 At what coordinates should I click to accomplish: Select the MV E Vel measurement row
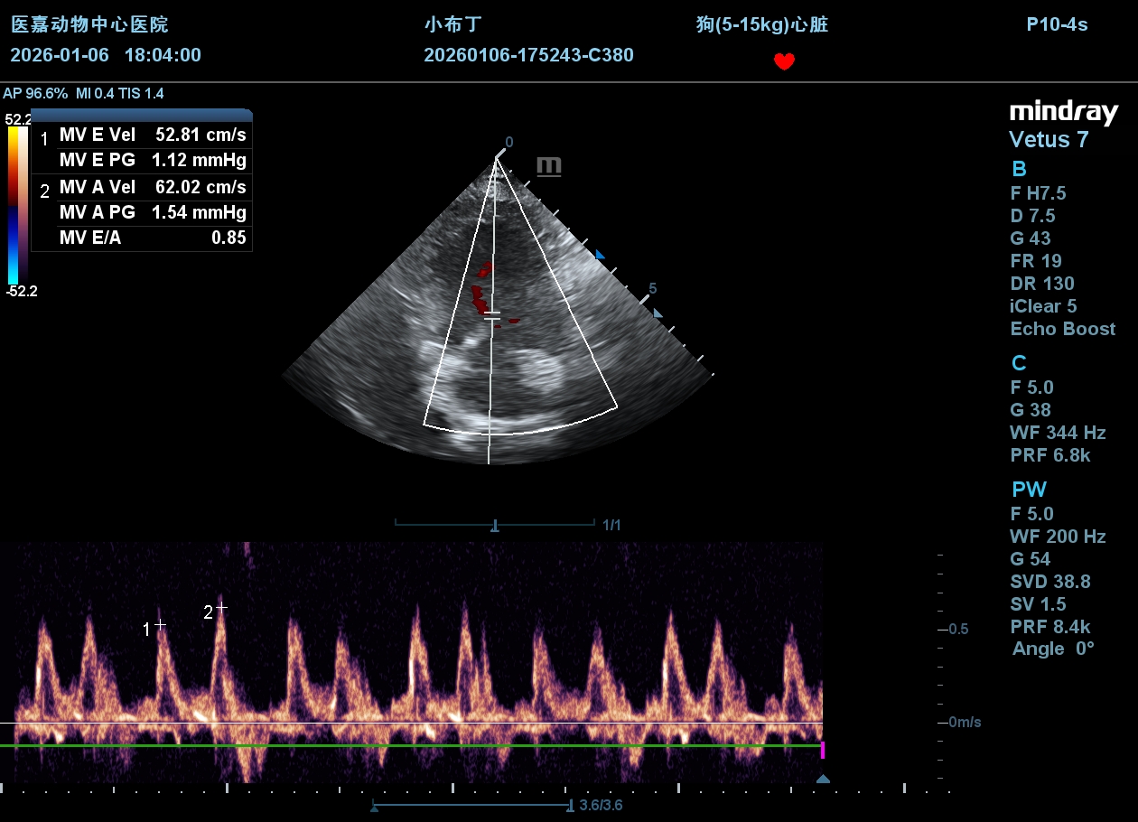142,135
